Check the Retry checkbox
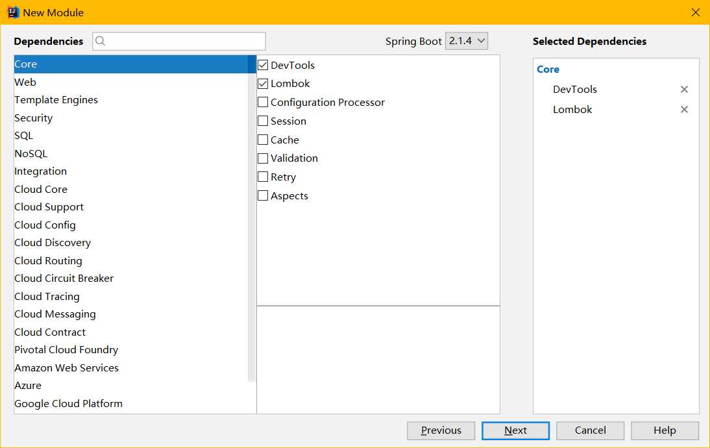 point(263,177)
